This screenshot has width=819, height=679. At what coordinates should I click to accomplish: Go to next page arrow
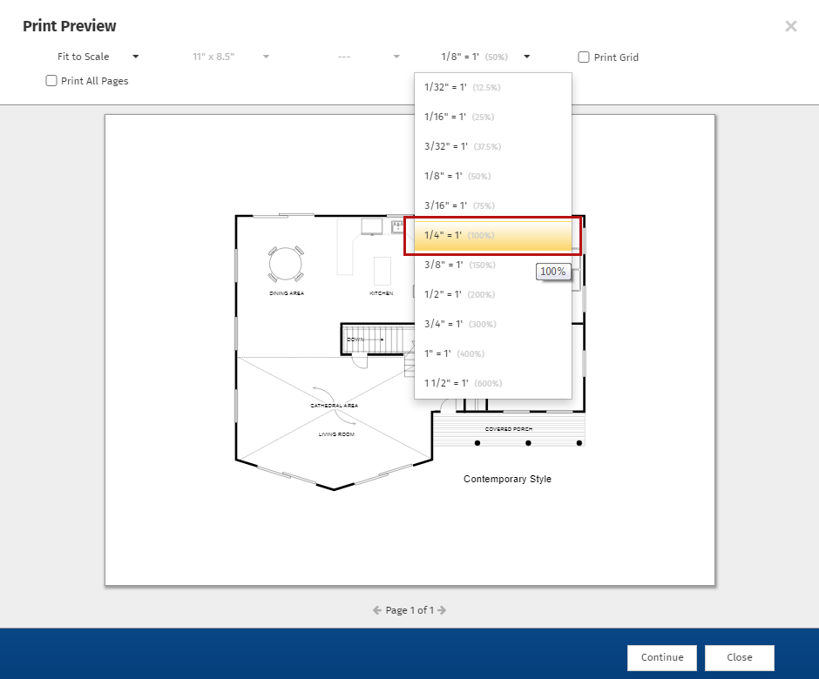(x=442, y=610)
